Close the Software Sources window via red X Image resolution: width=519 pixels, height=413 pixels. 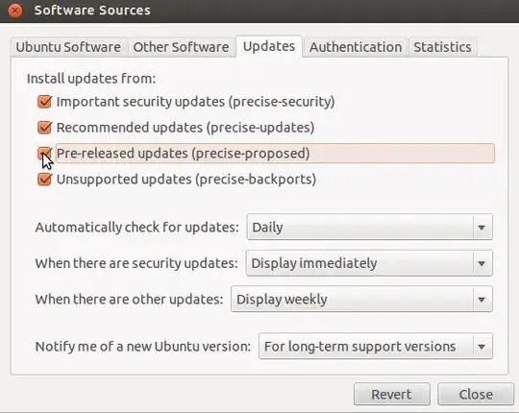click(x=14, y=11)
